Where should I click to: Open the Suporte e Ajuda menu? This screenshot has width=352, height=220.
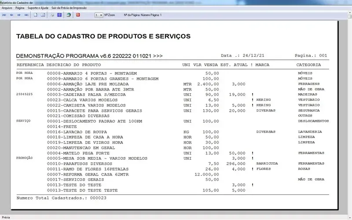[x=38, y=8]
